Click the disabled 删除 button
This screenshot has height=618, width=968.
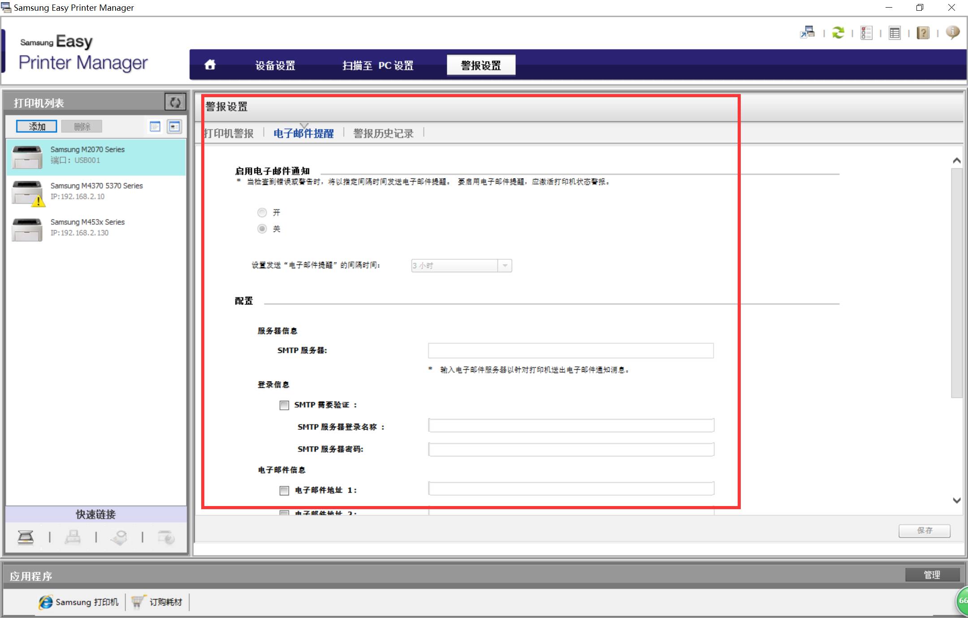82,126
